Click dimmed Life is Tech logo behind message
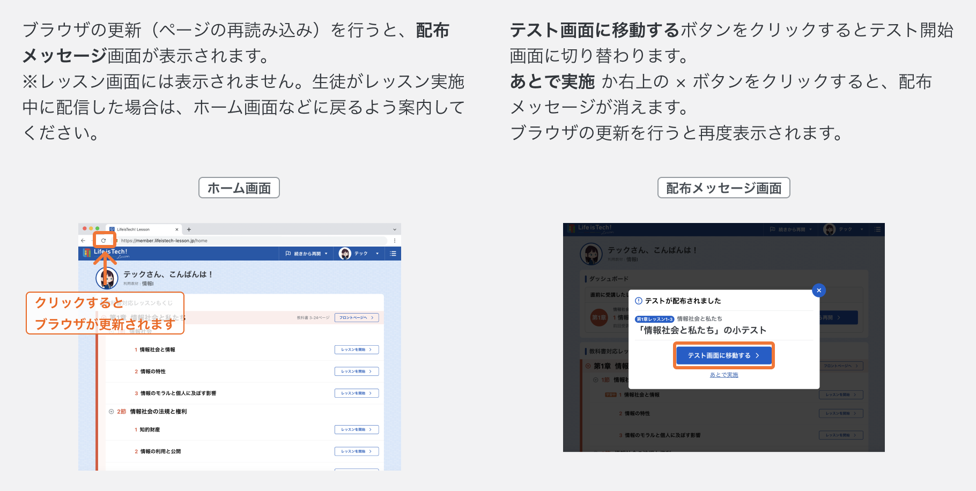976x491 pixels. pos(590,229)
